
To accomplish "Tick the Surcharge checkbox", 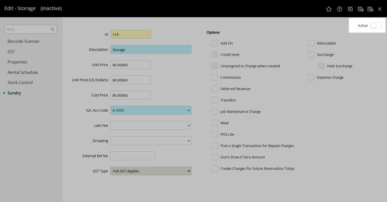I will (311, 55).
